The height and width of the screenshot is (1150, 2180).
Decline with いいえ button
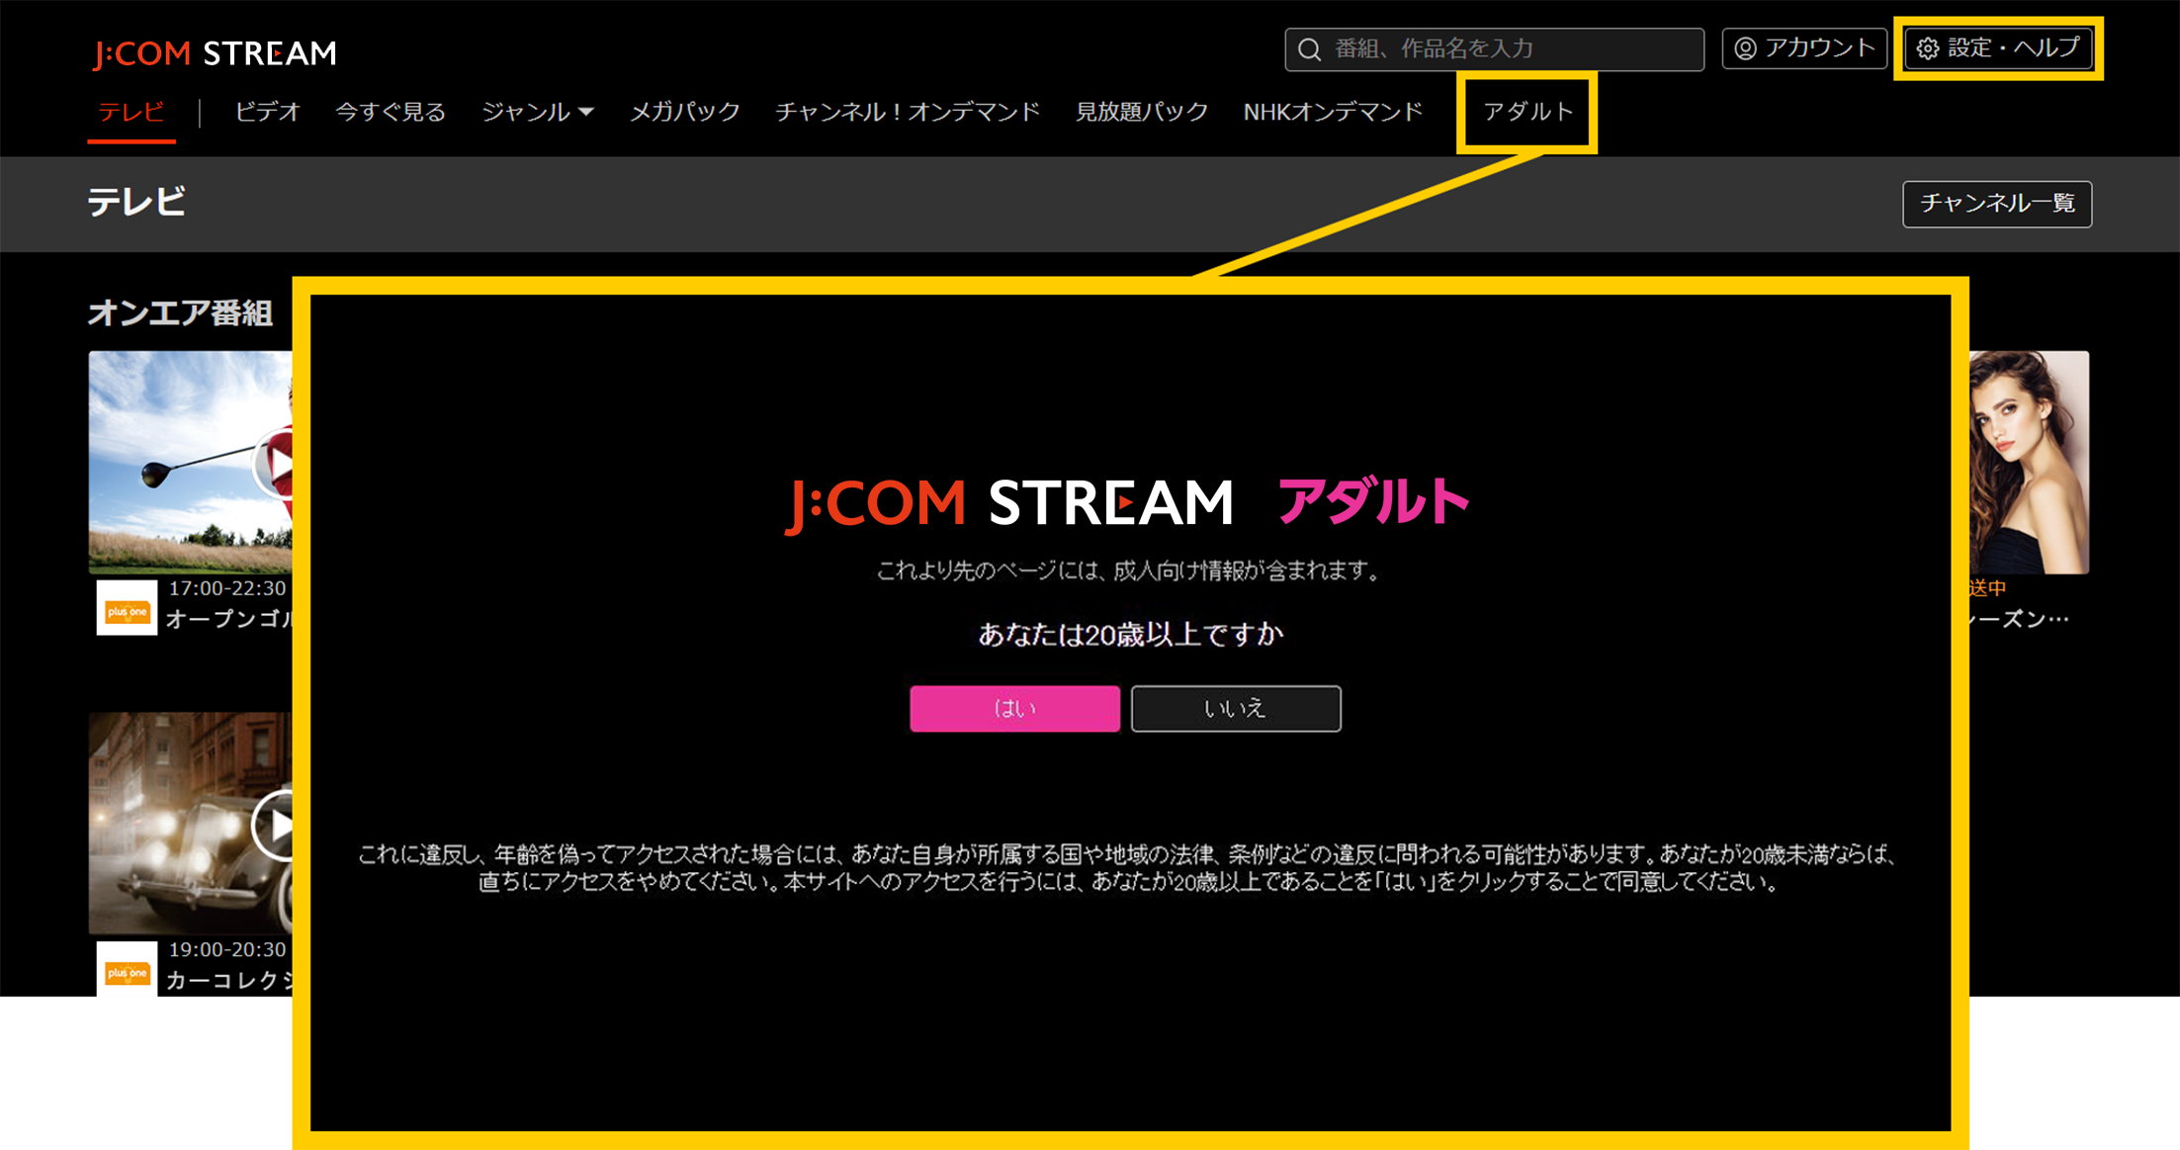pos(1236,708)
